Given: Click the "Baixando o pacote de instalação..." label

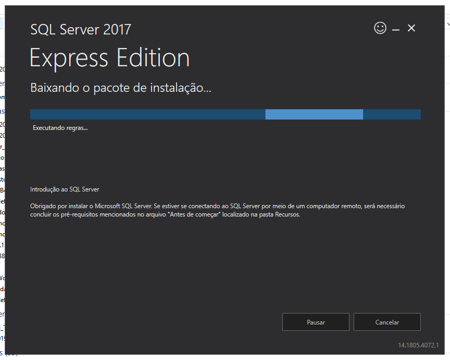Looking at the screenshot, I should tap(120, 87).
